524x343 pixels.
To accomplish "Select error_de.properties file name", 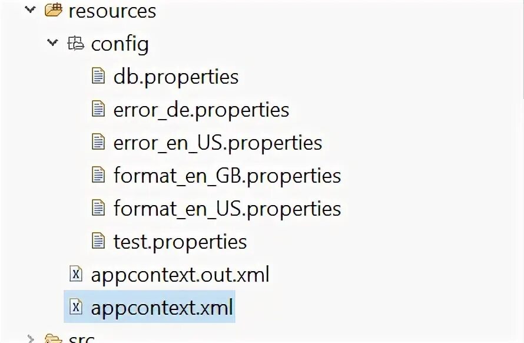I will point(201,110).
